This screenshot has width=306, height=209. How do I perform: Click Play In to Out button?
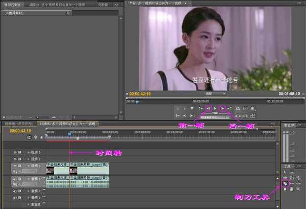click(192, 115)
